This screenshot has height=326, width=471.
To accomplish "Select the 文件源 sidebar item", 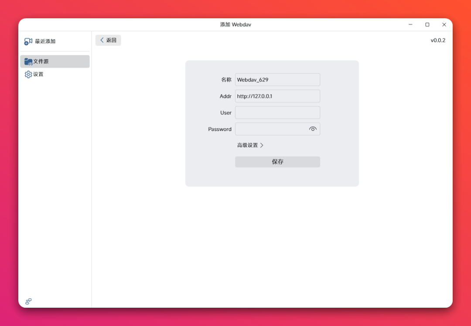I will tap(41, 61).
